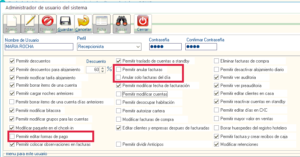Open the Perfil Recepcionista dropdown
This screenshot has height=157, width=300.
(138, 47)
